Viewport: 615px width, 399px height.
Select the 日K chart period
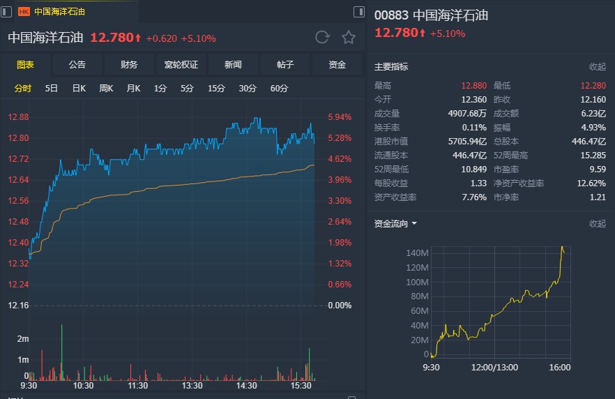tap(79, 89)
